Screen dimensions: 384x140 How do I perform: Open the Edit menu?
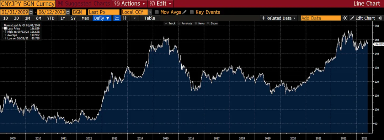click(161, 4)
